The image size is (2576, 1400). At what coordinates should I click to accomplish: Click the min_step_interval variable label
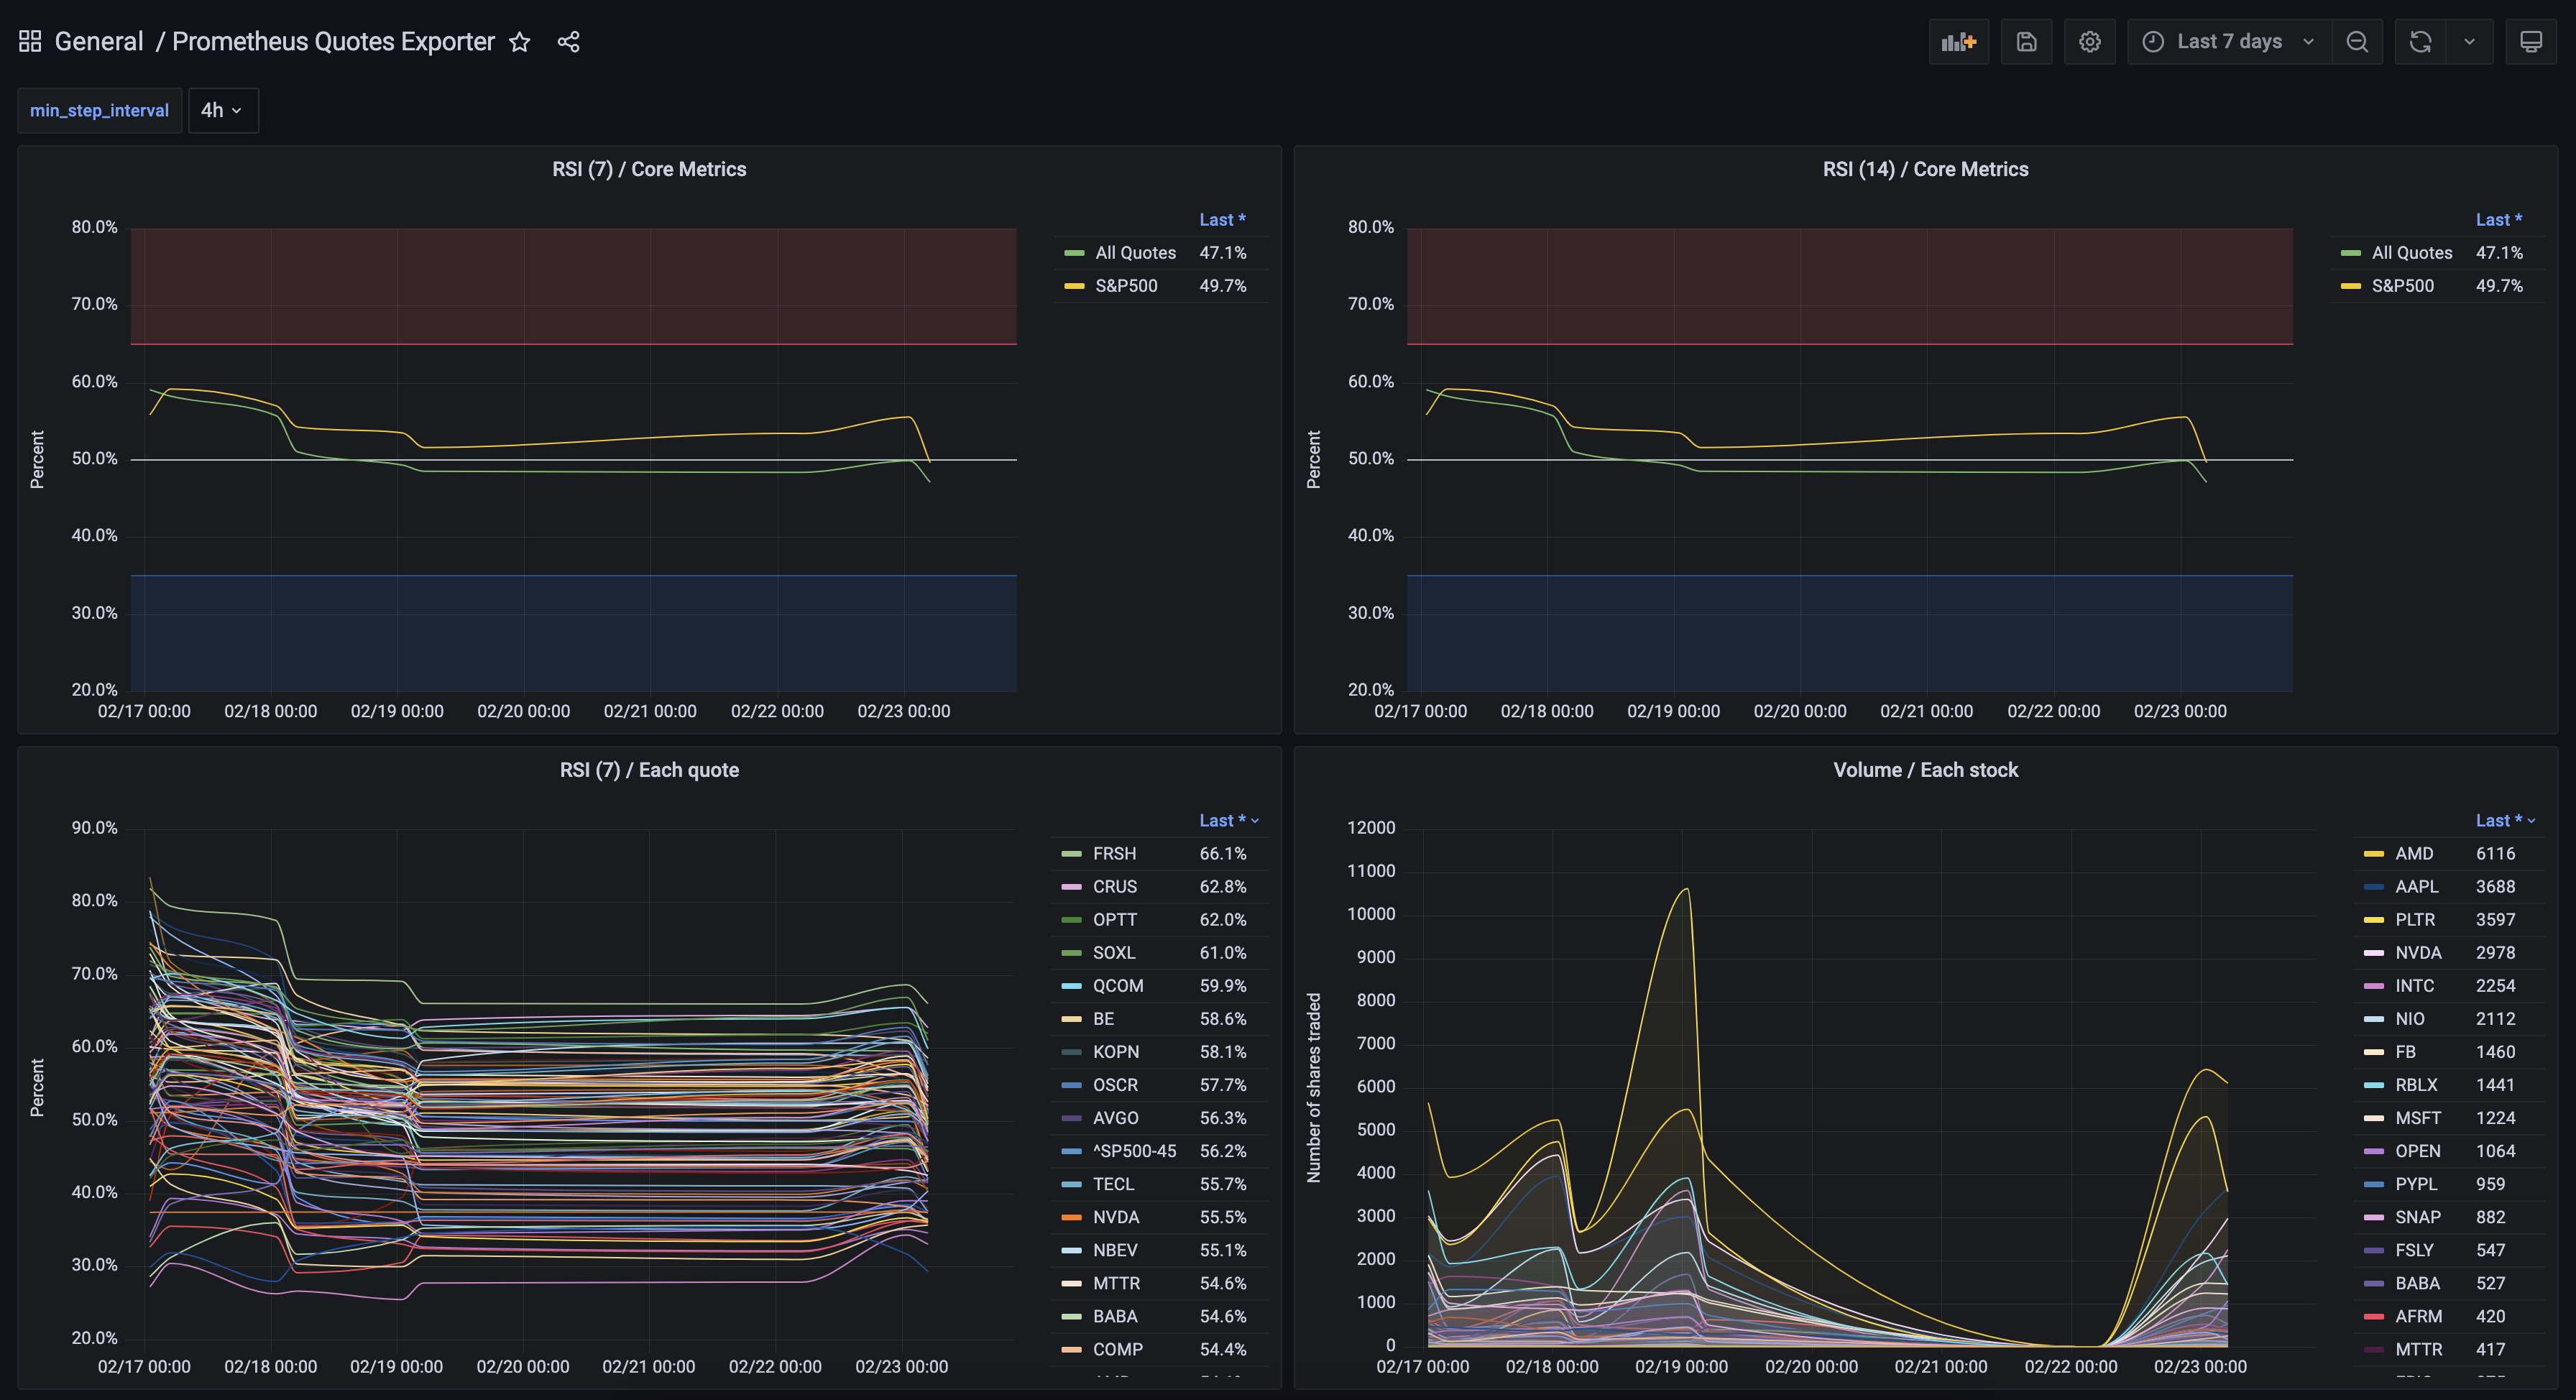point(99,110)
